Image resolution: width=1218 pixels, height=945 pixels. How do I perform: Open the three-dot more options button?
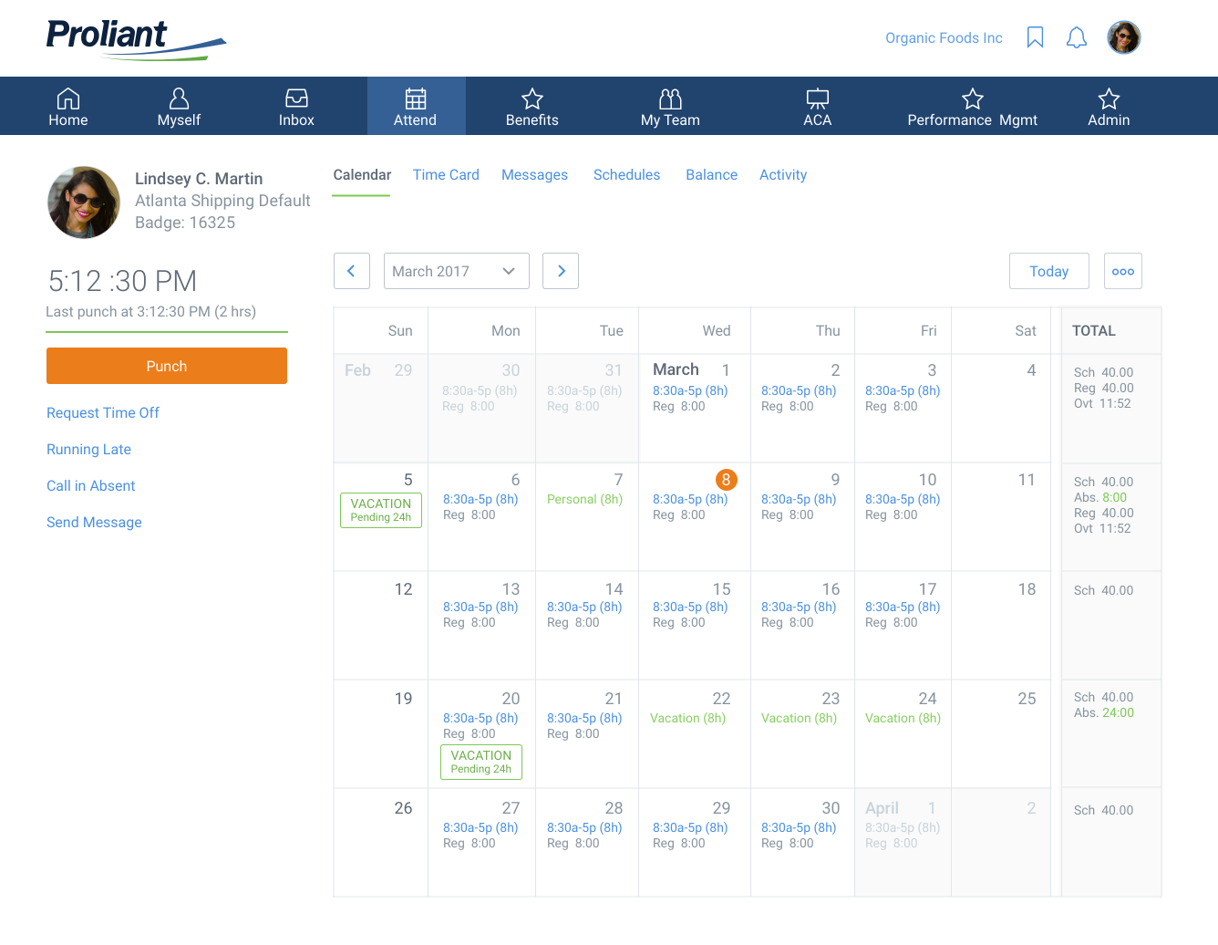click(x=1122, y=271)
